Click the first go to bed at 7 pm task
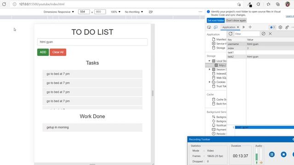294x165 pixels. 92,74
